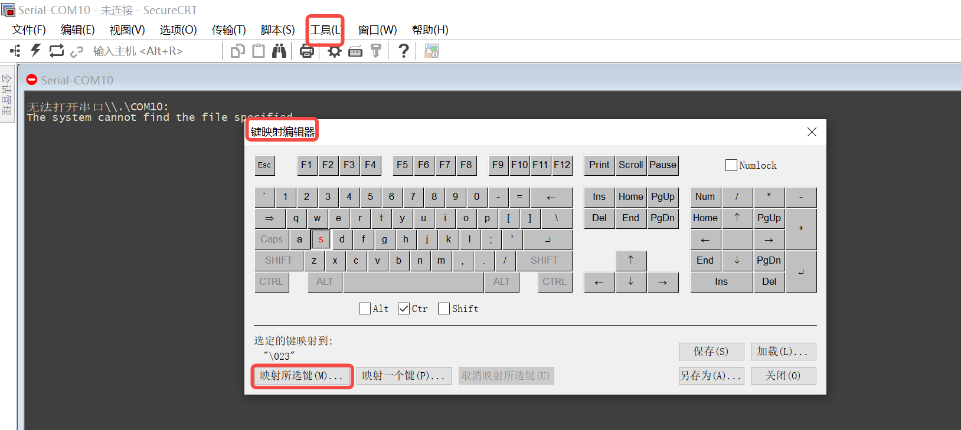The image size is (961, 430).
Task: Uncheck the Ctr modifier checkbox
Action: (404, 308)
